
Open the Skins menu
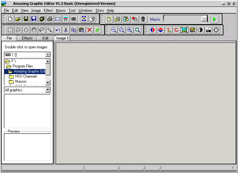coord(100,10)
